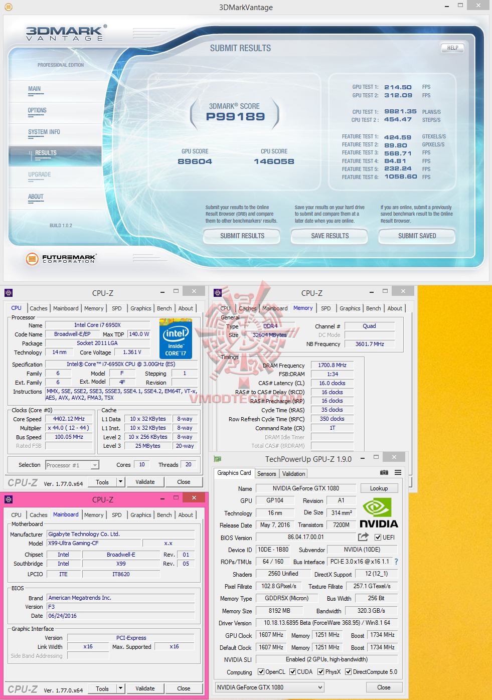Click Validate in top-left CPU-Z window
The height and width of the screenshot is (700, 492).
[145, 482]
